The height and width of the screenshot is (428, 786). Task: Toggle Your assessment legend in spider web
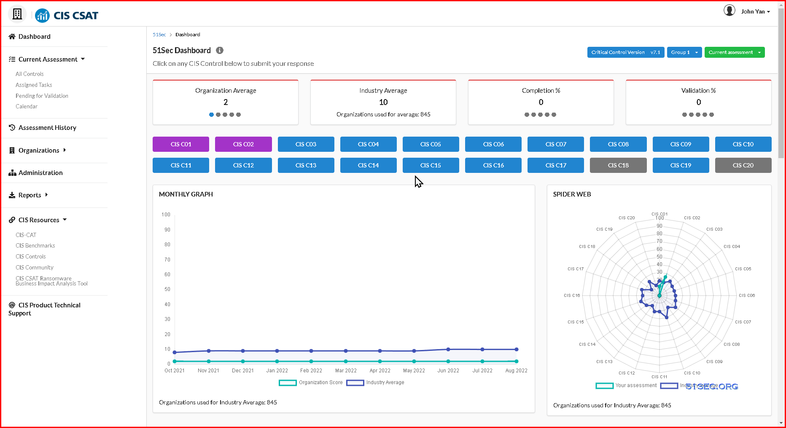626,385
